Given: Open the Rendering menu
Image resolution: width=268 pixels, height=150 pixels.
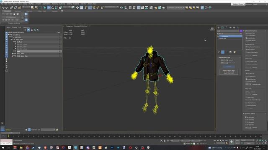Looking at the screenshot, I should tap(55, 4).
